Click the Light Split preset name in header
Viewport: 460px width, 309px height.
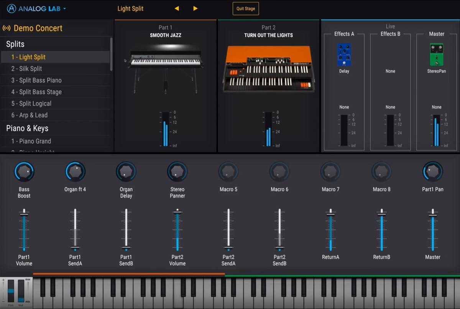point(130,8)
